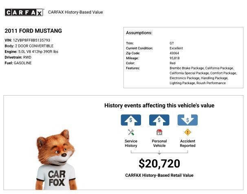Click the Personal Vehicle label
Screen dimensions: 247x194
coord(159,143)
